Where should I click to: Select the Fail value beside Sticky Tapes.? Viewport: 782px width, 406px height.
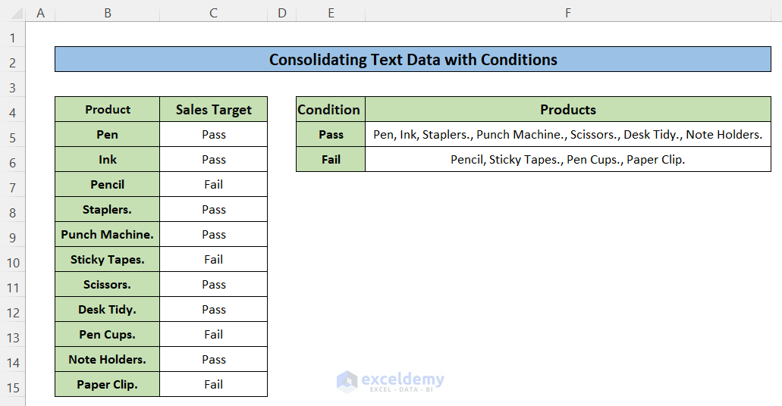[x=213, y=259]
